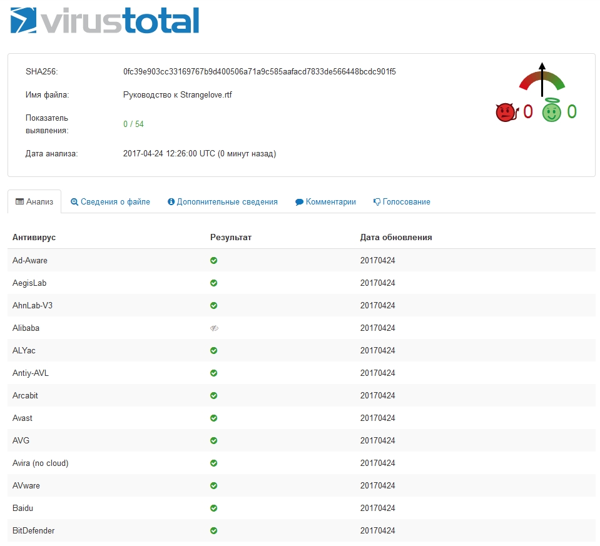The image size is (600, 546).
Task: Click the green check icon for ALYac
Action: (213, 350)
